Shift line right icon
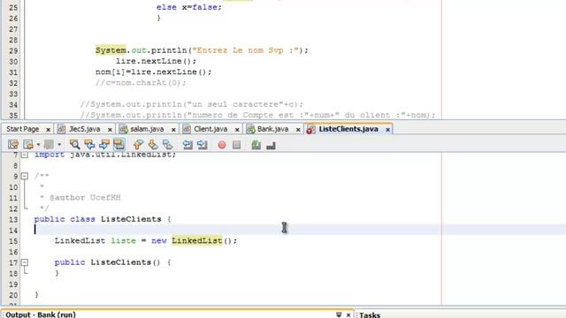Screen dimensions: 566x318 (203, 145)
